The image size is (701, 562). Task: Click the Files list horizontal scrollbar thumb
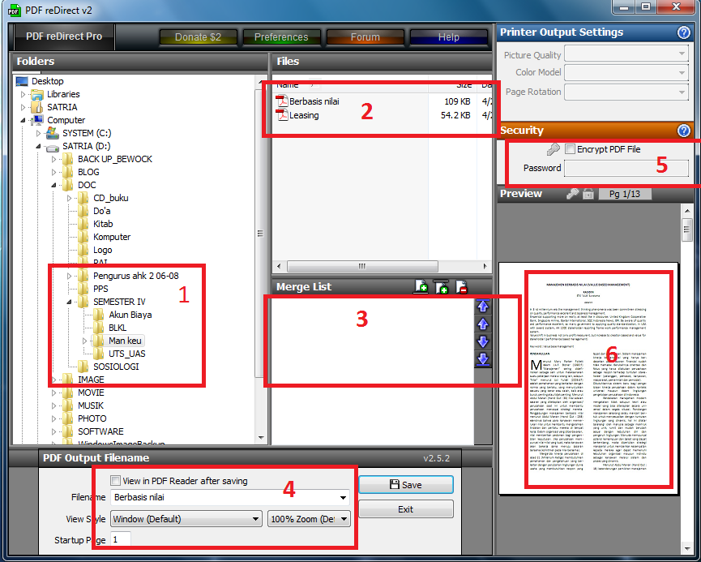coord(362,266)
